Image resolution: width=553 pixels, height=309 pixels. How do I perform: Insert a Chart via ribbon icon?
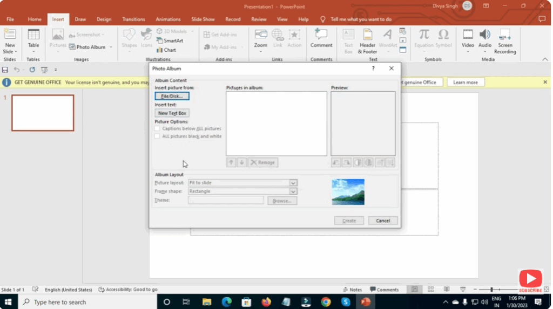159,50
